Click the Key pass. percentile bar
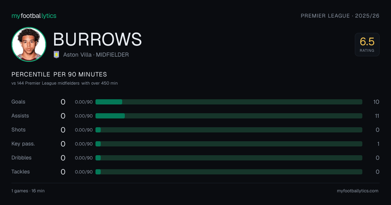391x205 pixels. (229, 144)
